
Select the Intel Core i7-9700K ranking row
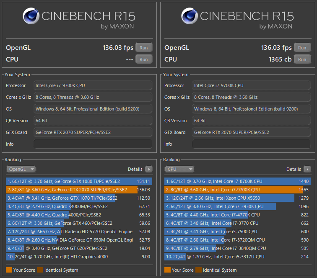pyautogui.click(x=238, y=190)
